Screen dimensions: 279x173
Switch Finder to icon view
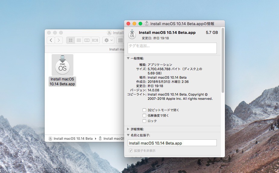click(x=70, y=40)
